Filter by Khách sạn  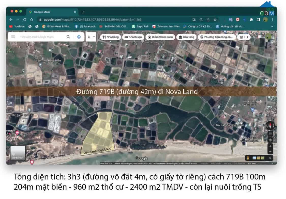pyautogui.click(x=133, y=37)
